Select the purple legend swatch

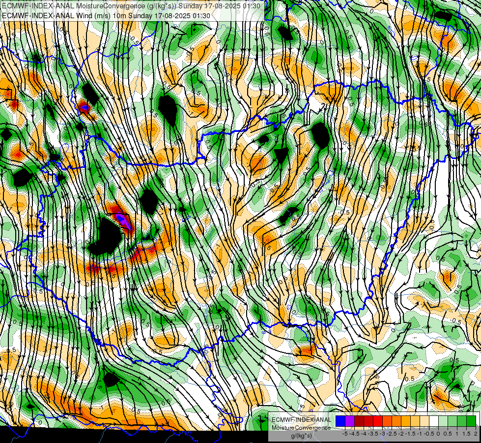click(x=350, y=421)
